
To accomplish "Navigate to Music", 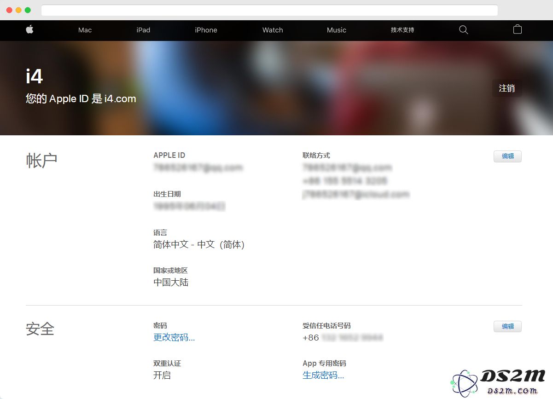I will [337, 30].
